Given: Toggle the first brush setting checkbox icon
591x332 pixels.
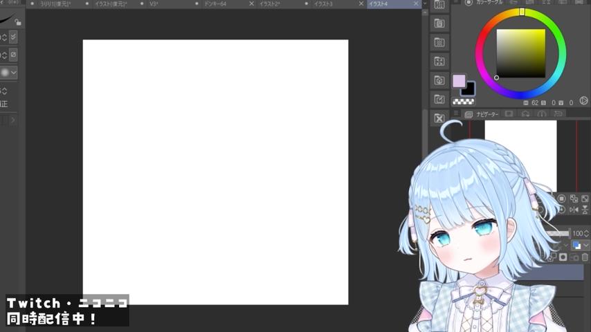Looking at the screenshot, I should point(13,37).
